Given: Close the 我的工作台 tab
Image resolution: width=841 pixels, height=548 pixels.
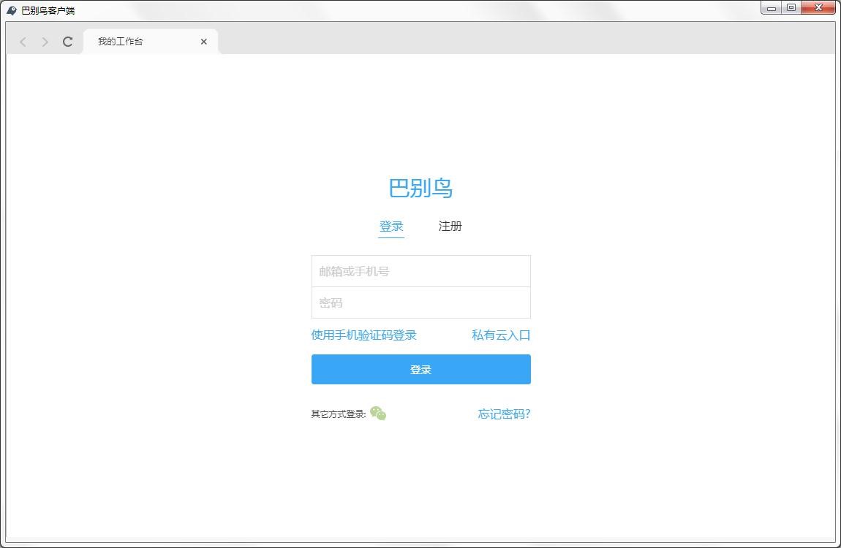Looking at the screenshot, I should 203,42.
